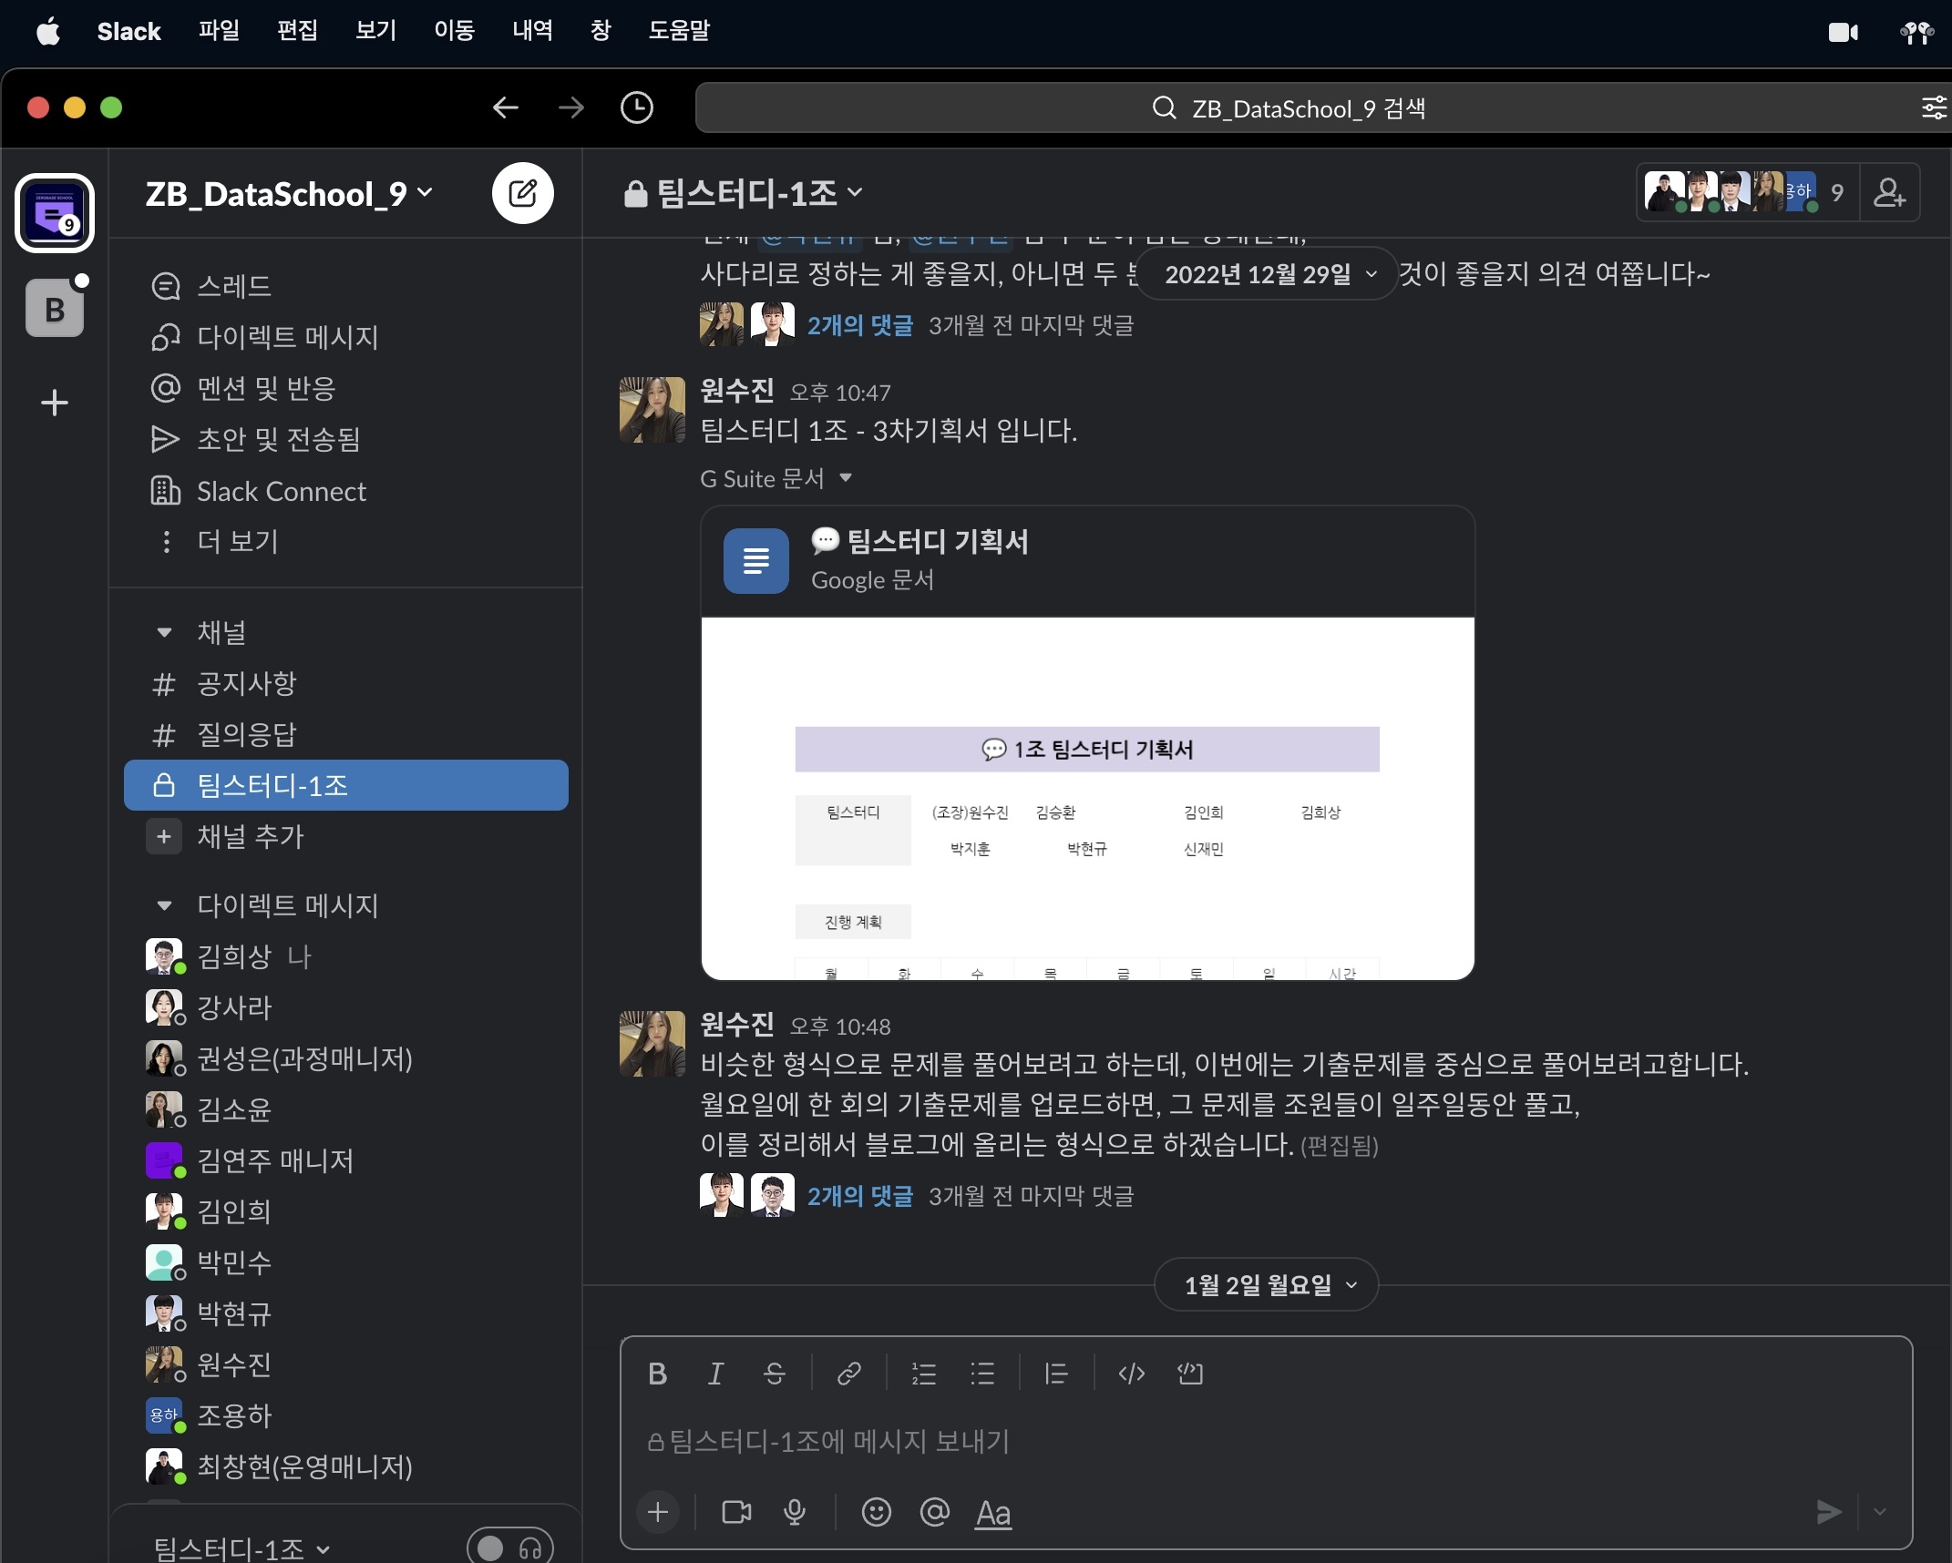Image resolution: width=1952 pixels, height=1563 pixels.
Task: Expand the 1월 2일 월요일 date section
Action: point(1266,1284)
